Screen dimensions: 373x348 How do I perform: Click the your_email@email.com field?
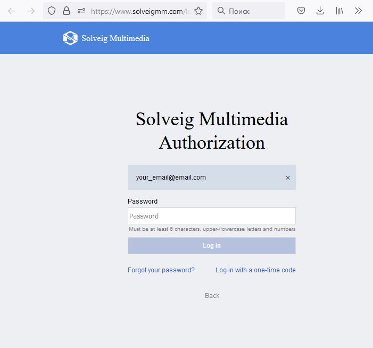coord(211,177)
